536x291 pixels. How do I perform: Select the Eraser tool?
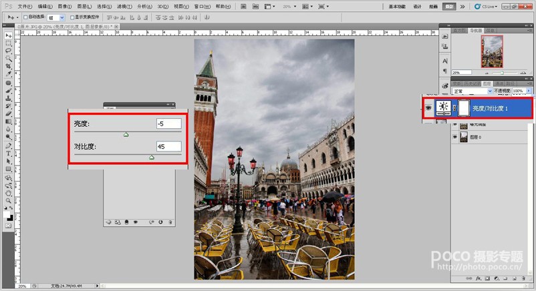[9, 113]
